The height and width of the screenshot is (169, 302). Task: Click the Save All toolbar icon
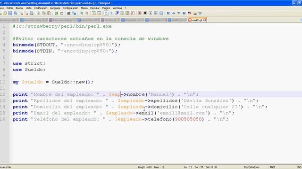[x=16, y=13]
